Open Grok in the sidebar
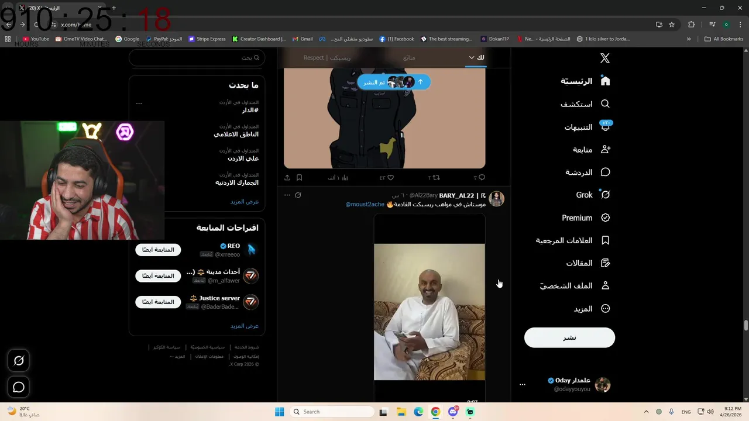 pos(593,195)
